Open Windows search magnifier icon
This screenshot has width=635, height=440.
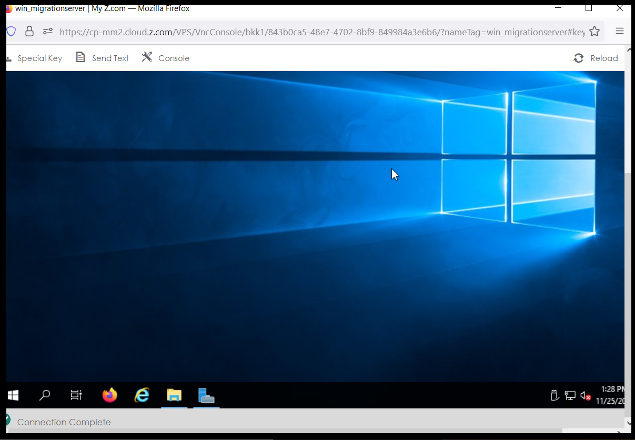pyautogui.click(x=45, y=395)
